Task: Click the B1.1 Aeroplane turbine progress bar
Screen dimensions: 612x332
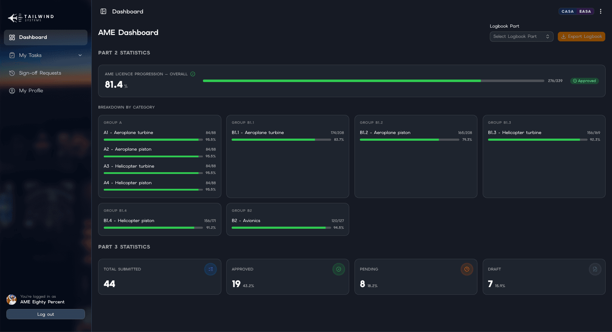Action: (281, 140)
